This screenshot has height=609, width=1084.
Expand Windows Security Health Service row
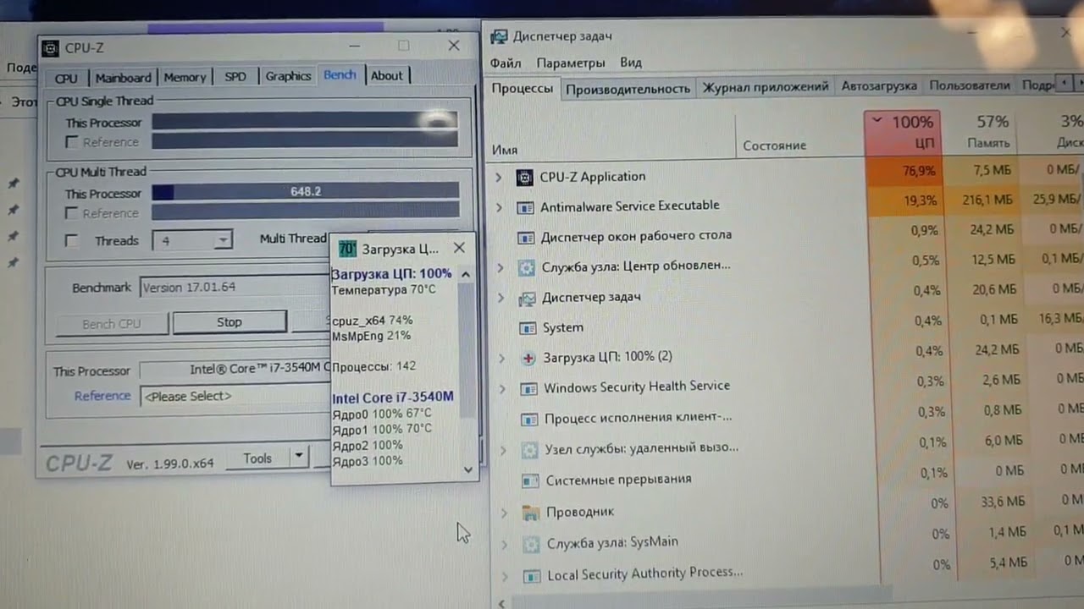point(502,389)
